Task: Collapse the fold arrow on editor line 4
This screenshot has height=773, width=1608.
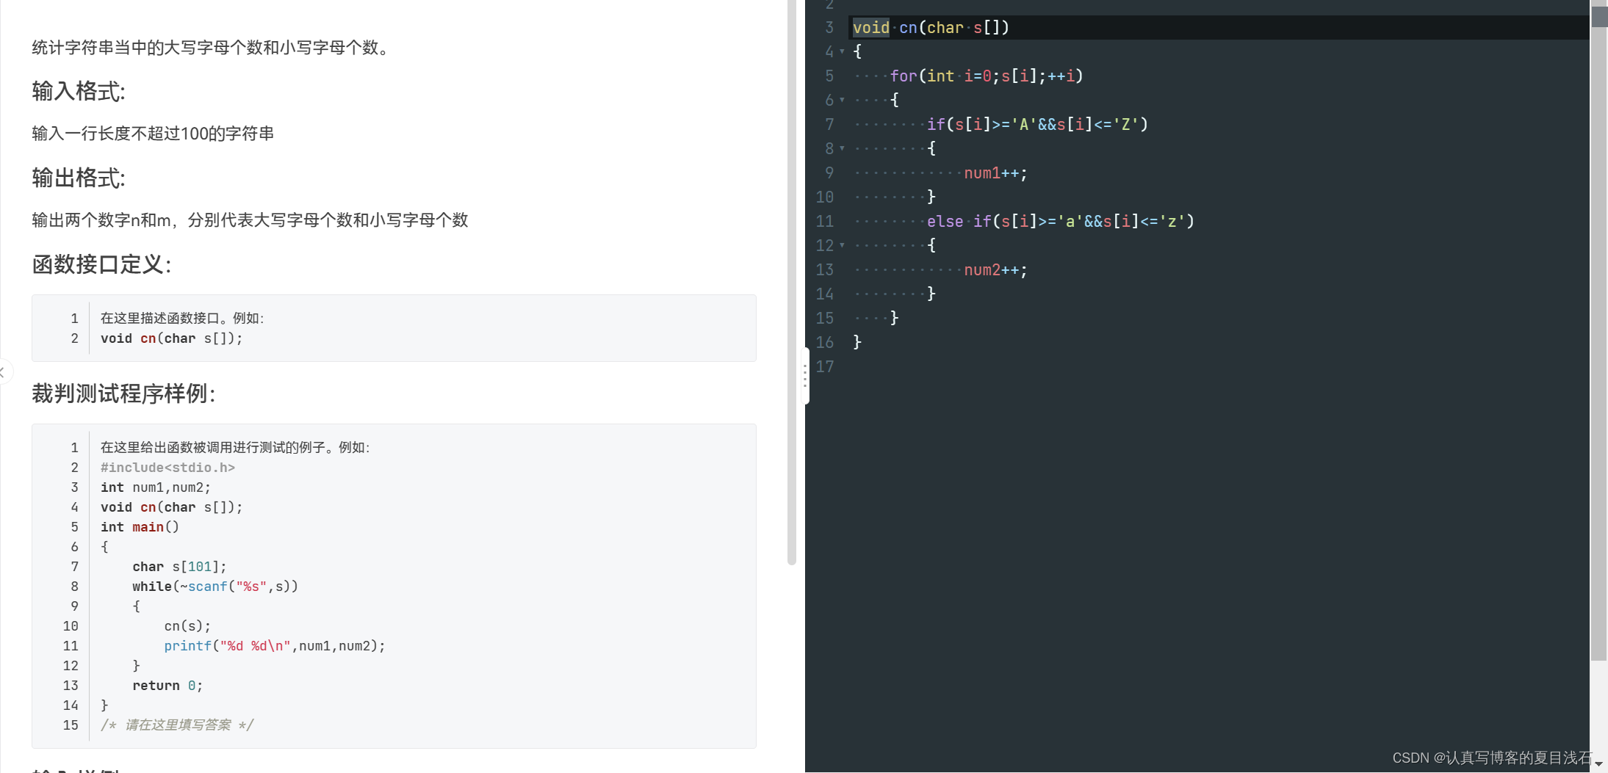Action: (842, 51)
